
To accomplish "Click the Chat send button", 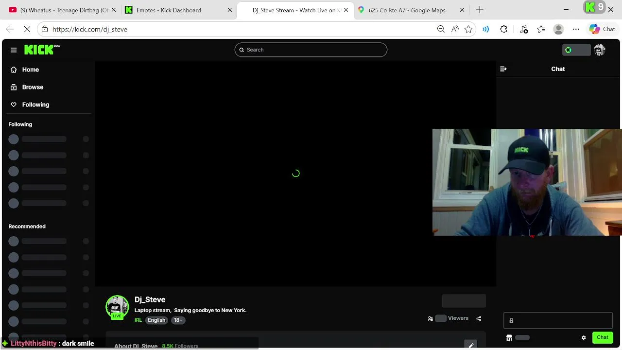I will (x=603, y=337).
